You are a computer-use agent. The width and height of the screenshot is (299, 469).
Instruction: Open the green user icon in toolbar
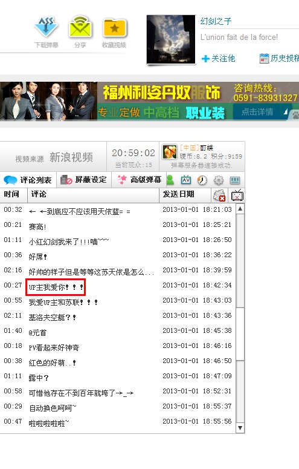[170, 180]
